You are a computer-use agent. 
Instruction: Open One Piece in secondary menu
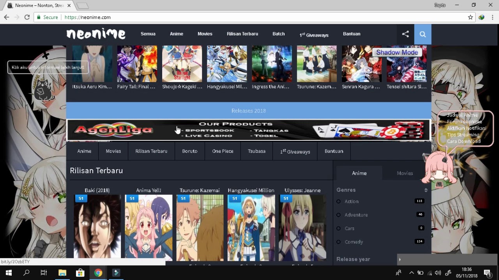(223, 151)
